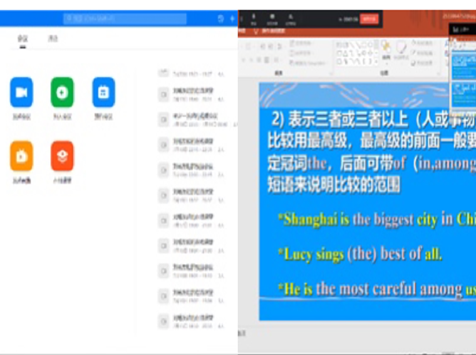Click the refresh icon in the blue header

[x=220, y=19]
